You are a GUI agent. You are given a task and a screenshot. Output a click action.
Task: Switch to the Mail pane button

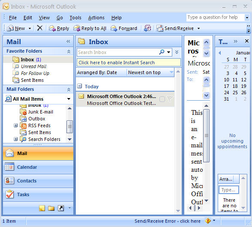[x=38, y=153]
